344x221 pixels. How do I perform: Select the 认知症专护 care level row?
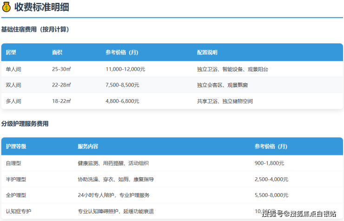18,211
